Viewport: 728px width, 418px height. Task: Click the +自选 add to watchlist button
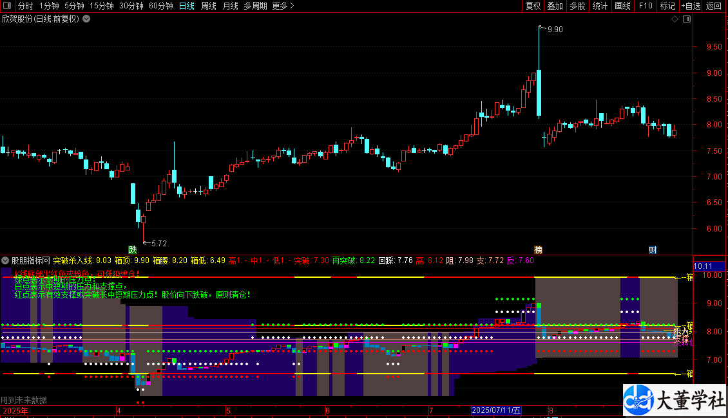[x=690, y=6]
